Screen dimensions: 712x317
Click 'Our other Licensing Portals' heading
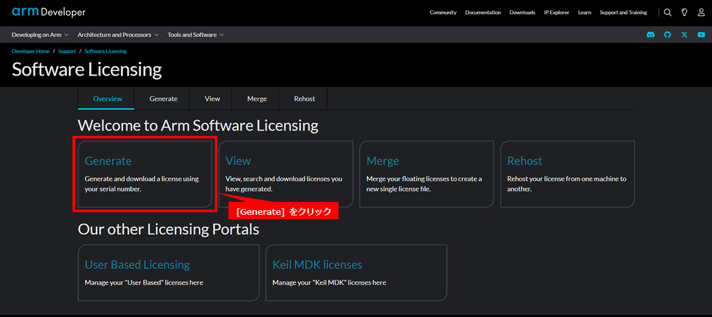tap(168, 230)
